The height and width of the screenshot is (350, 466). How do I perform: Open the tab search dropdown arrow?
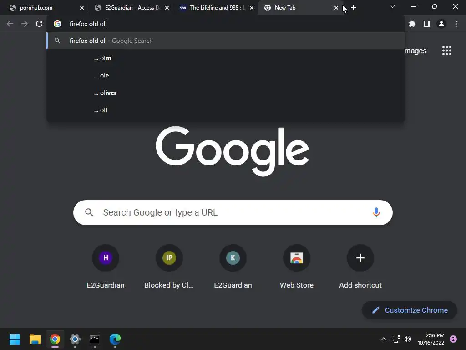(393, 6)
